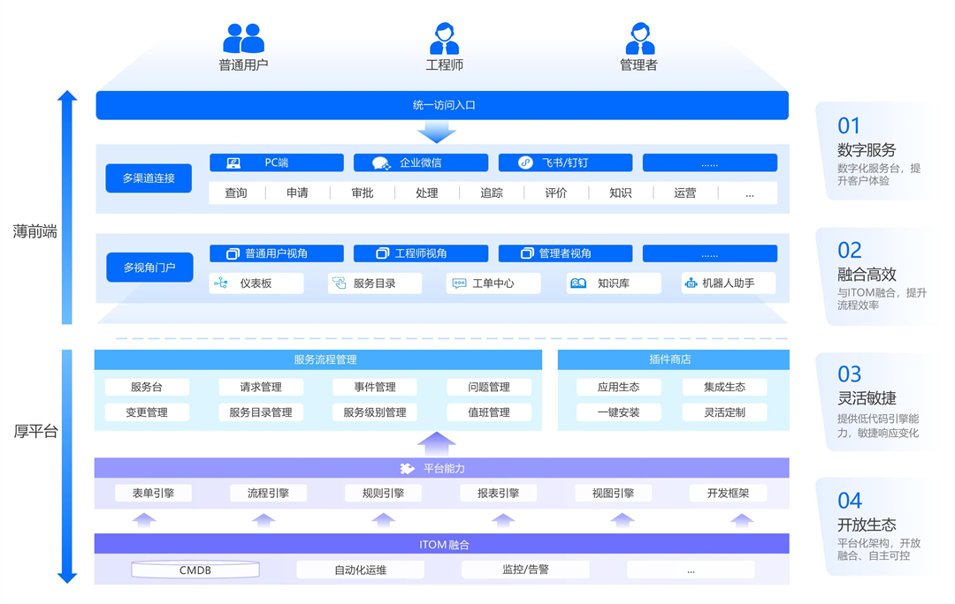Viewport: 955px width, 604px height.
Task: Click the icon beside 工程师视角
Action: pos(383,253)
